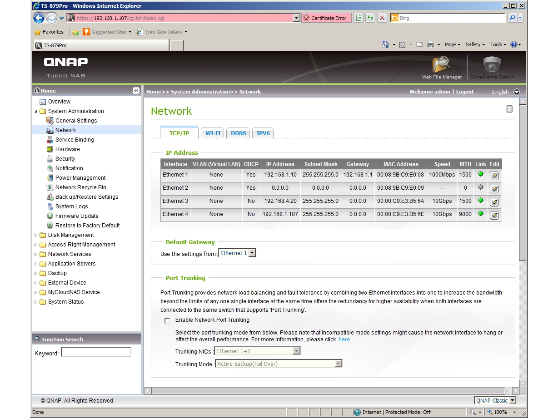Edit the Ethernet 4 interface settings
The height and width of the screenshot is (418, 558).
tap(494, 215)
